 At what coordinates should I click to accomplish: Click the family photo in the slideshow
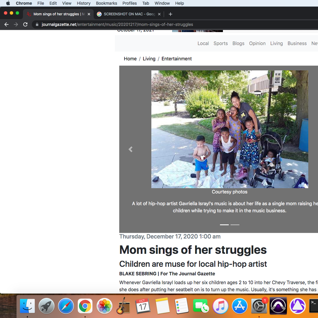click(230, 129)
